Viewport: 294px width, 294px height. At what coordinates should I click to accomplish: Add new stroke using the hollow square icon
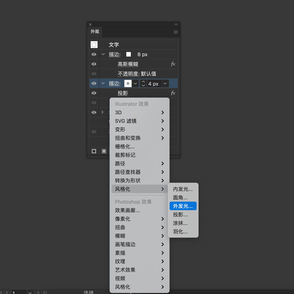94,151
